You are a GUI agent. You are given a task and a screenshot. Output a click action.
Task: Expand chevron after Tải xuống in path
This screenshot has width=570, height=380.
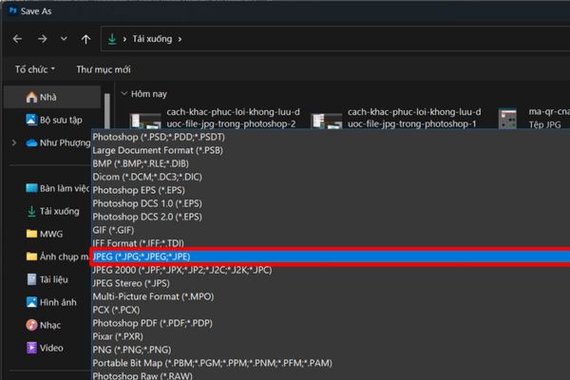click(x=180, y=39)
